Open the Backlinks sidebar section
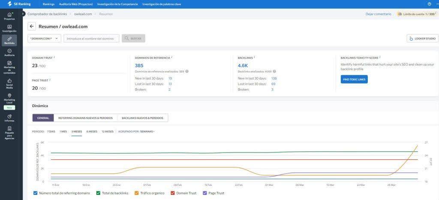 pyautogui.click(x=9, y=41)
